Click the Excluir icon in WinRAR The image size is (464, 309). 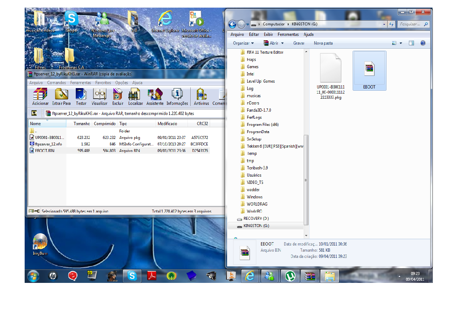click(x=118, y=97)
